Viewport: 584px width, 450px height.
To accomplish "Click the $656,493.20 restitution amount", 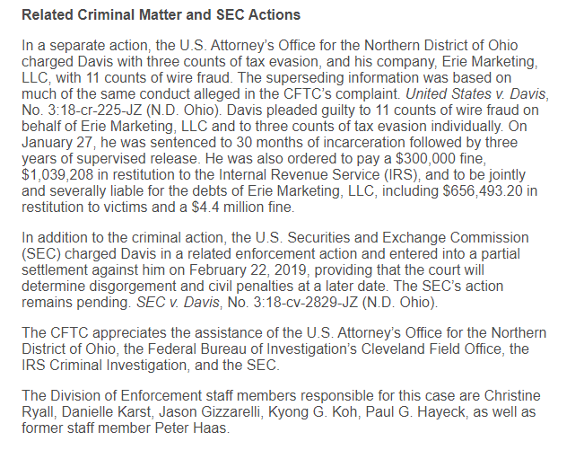I will pos(483,191).
